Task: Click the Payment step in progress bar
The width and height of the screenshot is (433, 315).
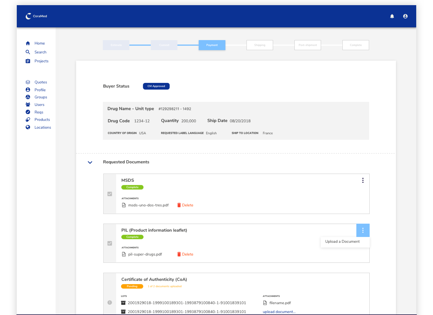Action: (x=212, y=45)
